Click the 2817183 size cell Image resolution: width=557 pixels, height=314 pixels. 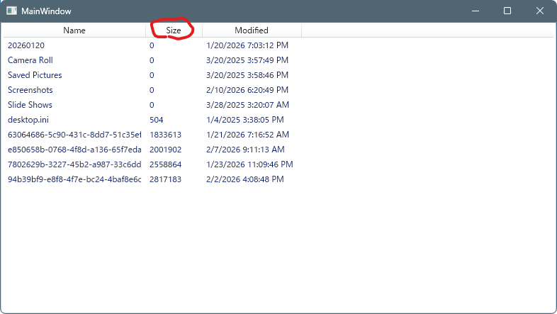point(165,179)
